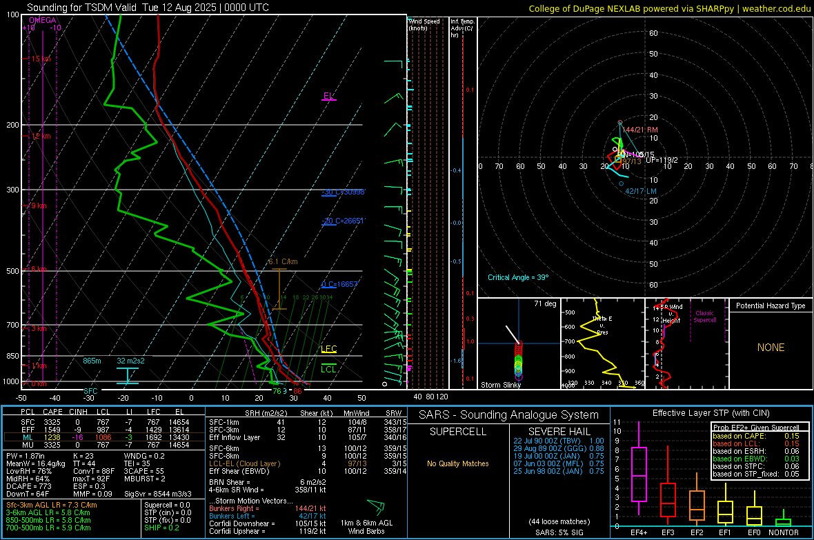The width and height of the screenshot is (814, 540).
Task: Click the 71 deg value in Storm Slinky
Action: 545,303
